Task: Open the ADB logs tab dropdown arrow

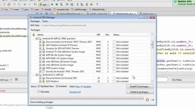Action: [11, 80]
